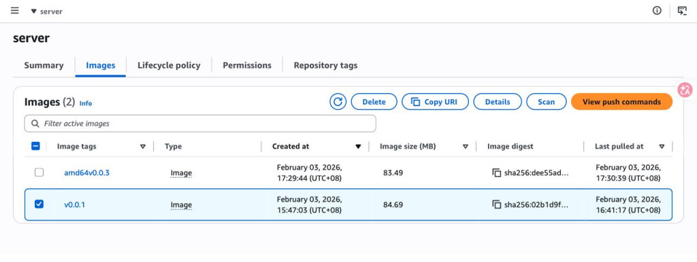Click the Type column header

173,147
